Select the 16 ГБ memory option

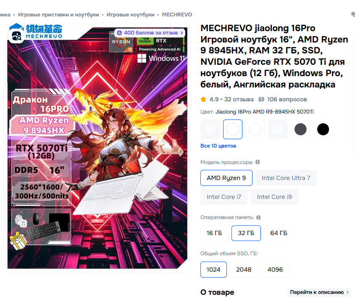coord(214,233)
